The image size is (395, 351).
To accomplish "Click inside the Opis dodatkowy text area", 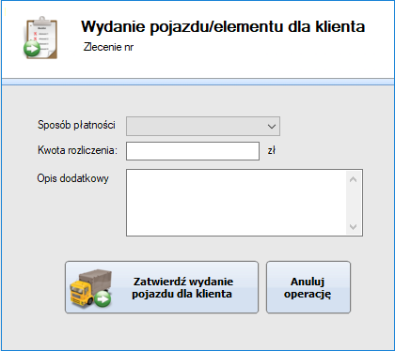I will pos(236,203).
